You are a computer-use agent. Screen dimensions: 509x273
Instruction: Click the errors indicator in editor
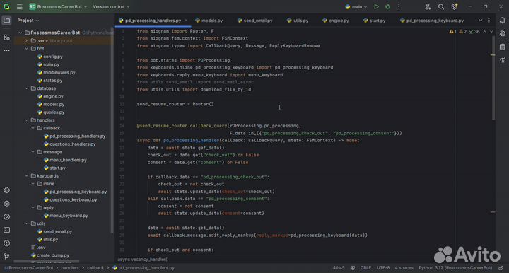[453, 32]
